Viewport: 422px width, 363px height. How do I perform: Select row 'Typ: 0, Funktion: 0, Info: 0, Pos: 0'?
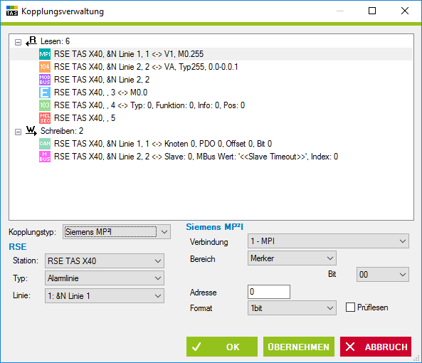point(149,105)
